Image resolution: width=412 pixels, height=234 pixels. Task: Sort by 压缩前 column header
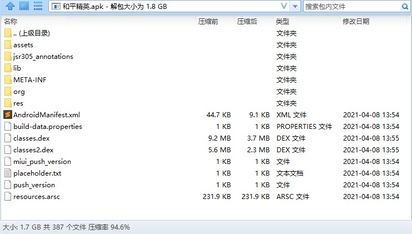(x=208, y=22)
